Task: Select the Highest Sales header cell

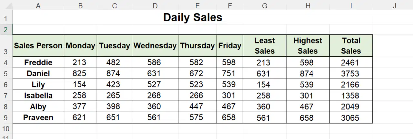Action: click(308, 46)
